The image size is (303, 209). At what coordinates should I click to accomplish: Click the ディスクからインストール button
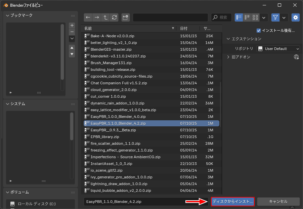[232, 202]
